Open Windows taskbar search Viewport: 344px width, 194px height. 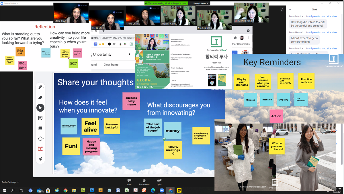(x=13, y=190)
